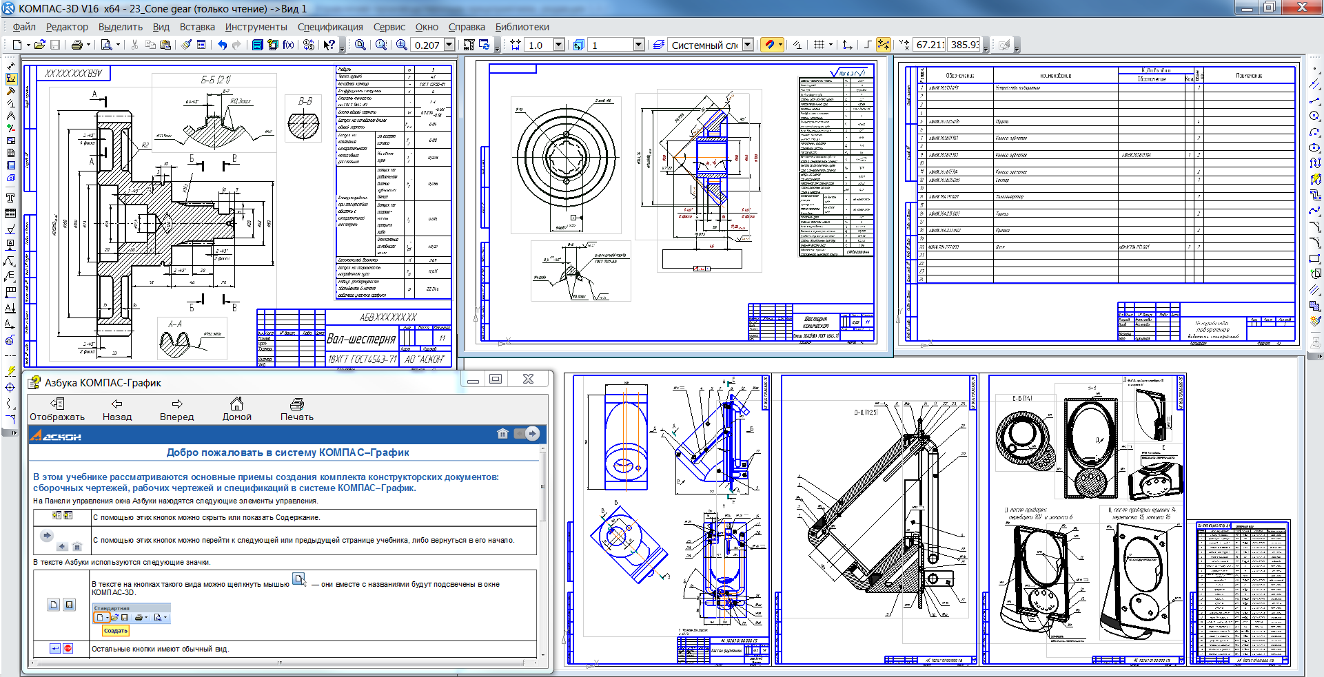
Task: Click the Open document folder icon
Action: click(x=39, y=45)
